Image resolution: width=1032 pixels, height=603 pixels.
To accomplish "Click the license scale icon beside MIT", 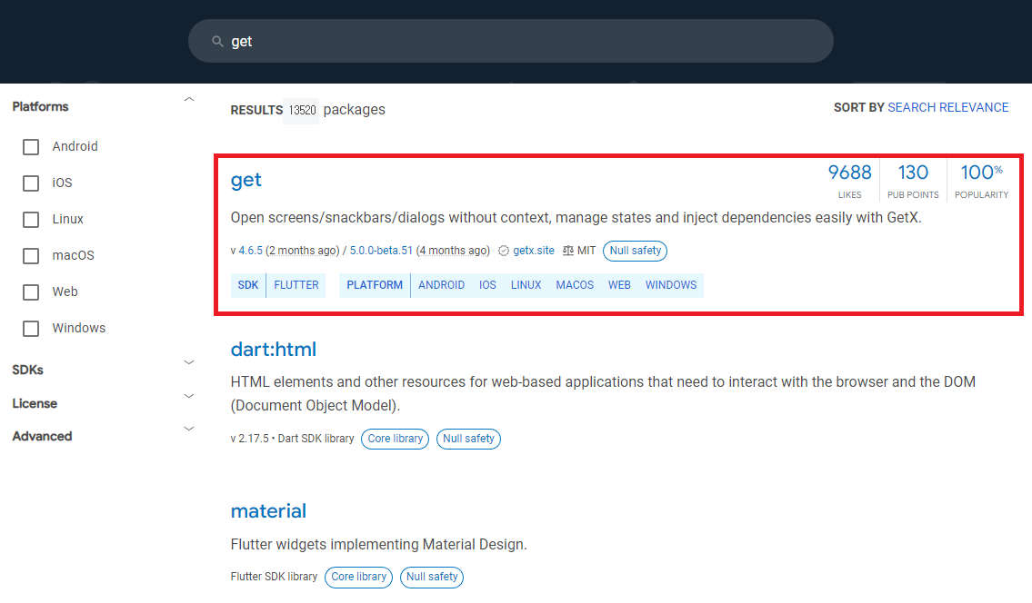I will (568, 251).
